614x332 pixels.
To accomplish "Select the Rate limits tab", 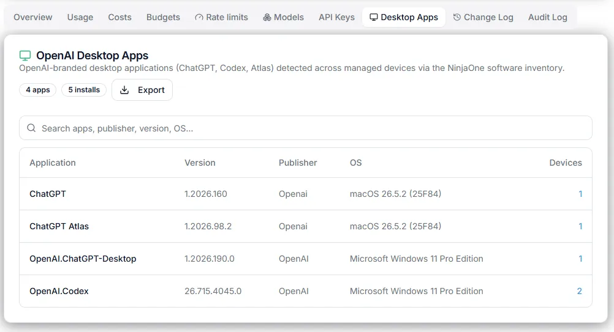I will (x=222, y=17).
